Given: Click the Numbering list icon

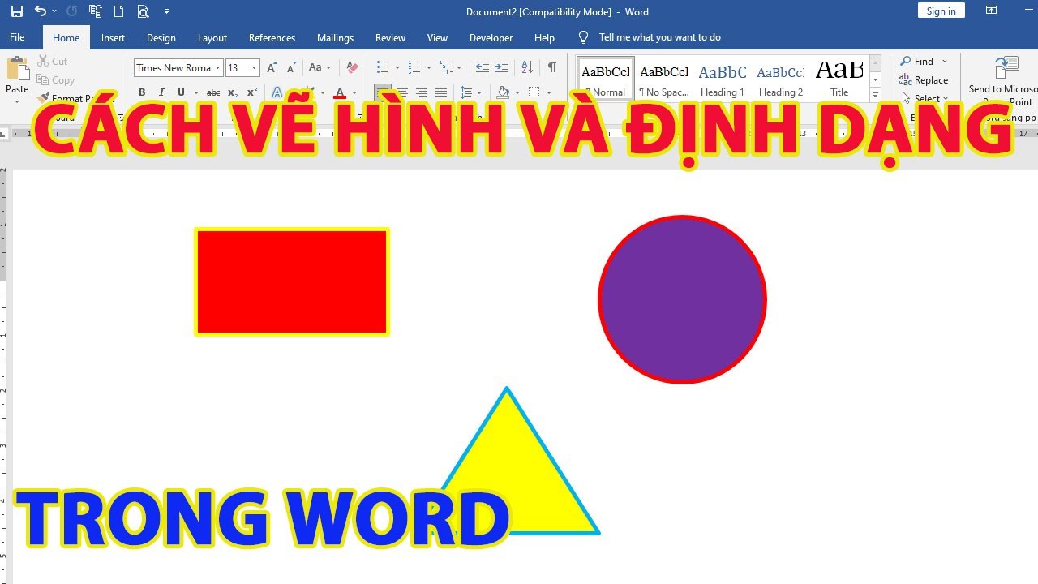Looking at the screenshot, I should pos(414,67).
